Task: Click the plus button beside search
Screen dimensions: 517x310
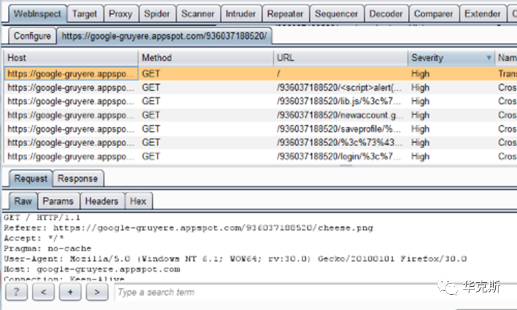Action: pos(70,291)
